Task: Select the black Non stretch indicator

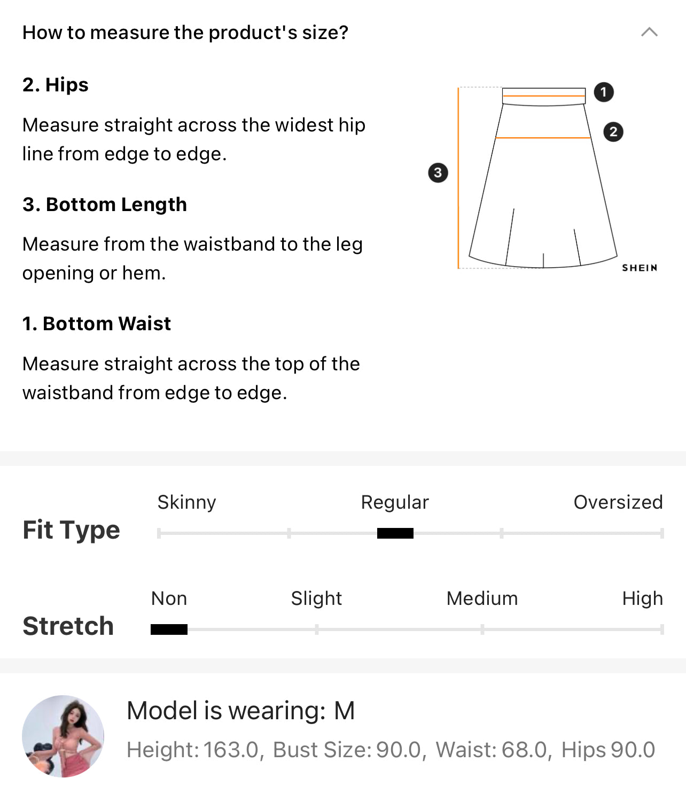Action: pos(169,629)
